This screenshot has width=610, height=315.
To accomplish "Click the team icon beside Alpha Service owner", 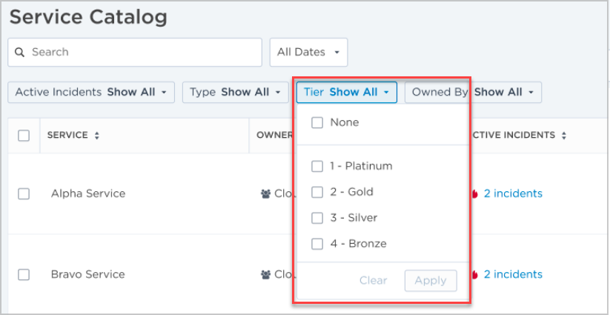I will tap(265, 193).
